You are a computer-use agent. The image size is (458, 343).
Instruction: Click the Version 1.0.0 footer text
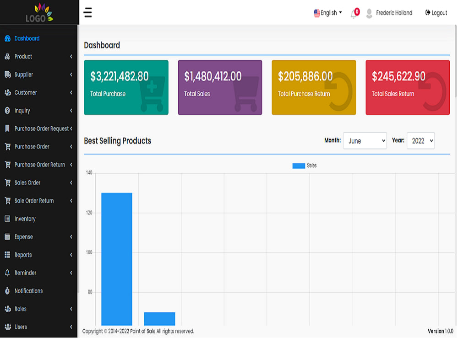pos(441,332)
